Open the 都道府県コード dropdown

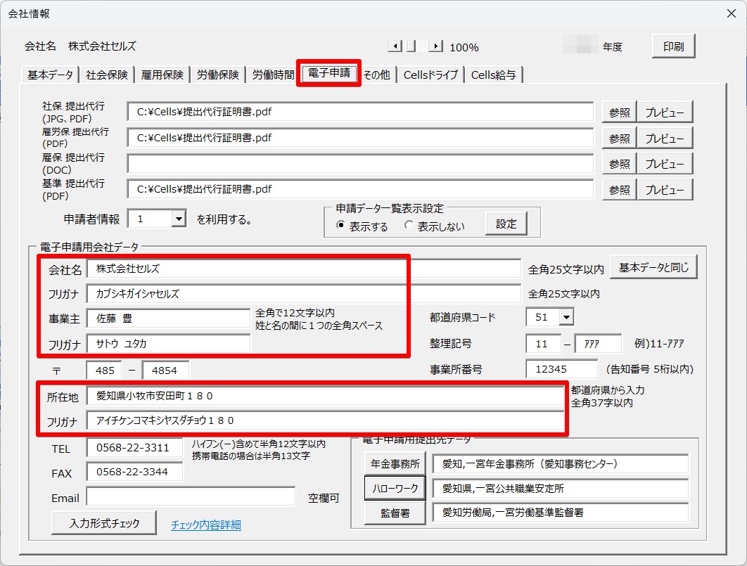[x=566, y=316]
